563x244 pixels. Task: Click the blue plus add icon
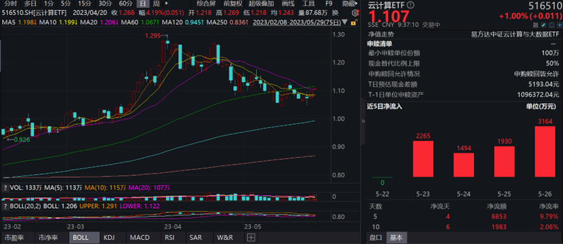560,25
